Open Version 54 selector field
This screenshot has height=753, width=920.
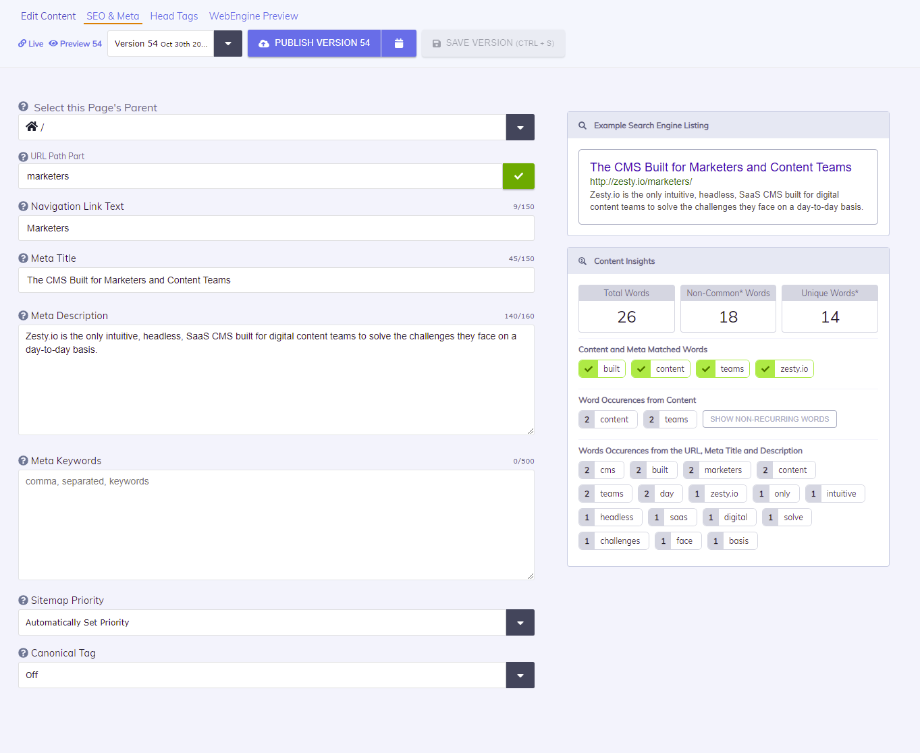tap(161, 44)
